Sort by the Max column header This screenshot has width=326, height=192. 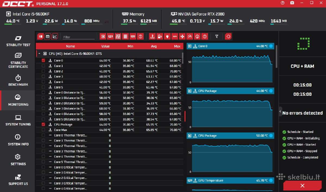[177, 46]
